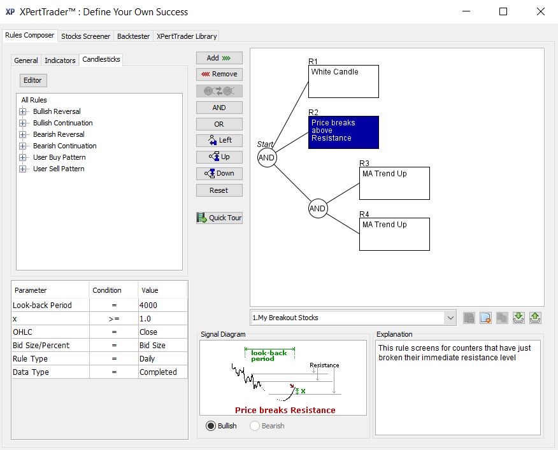Click the Signal Diagram image
The image size is (558, 450).
283,377
